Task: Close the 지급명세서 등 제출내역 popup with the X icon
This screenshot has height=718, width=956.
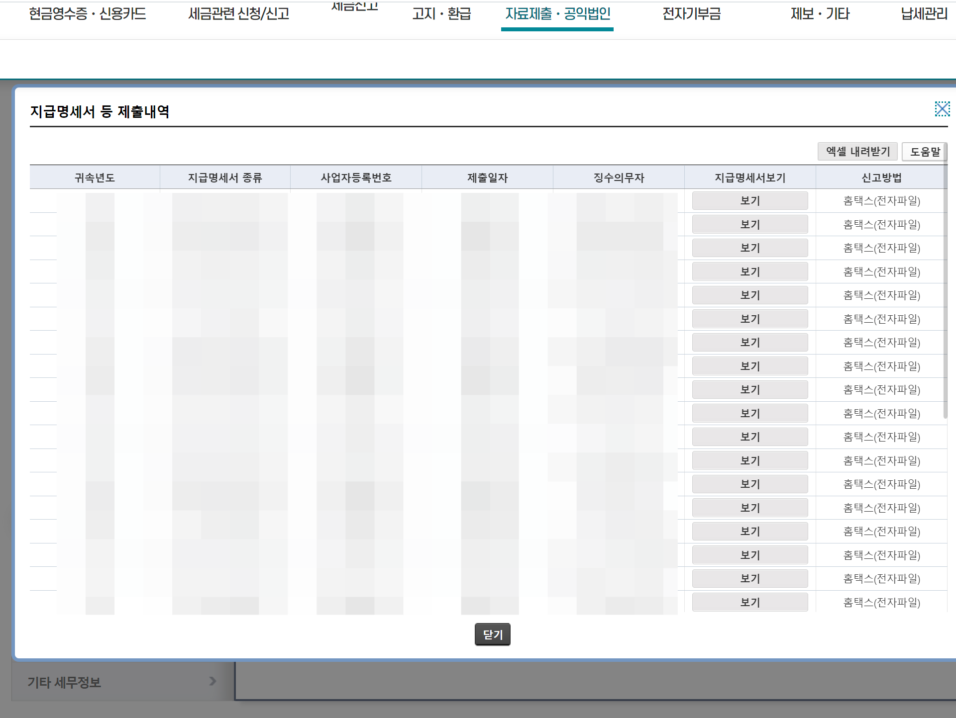Action: [942, 109]
